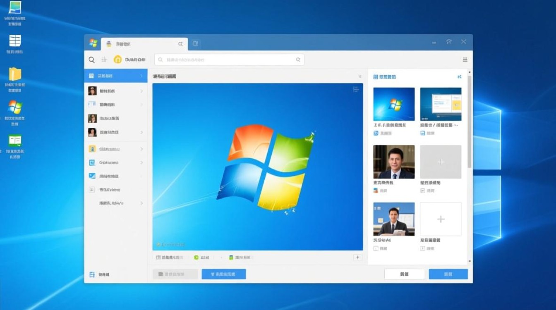556x310 pixels.
Task: Click the green circular icon in the preview toolbar
Action: pos(196,257)
